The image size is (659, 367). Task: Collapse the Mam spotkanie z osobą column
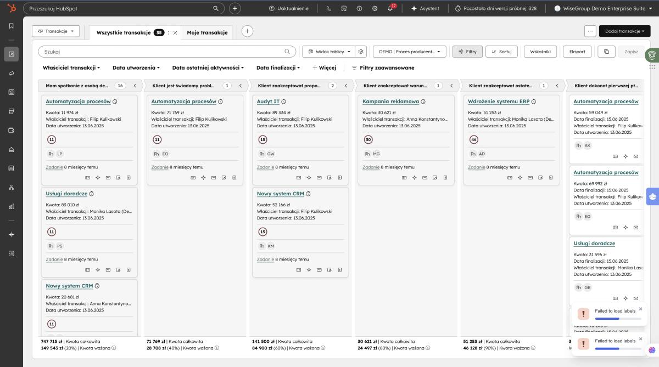click(x=135, y=86)
